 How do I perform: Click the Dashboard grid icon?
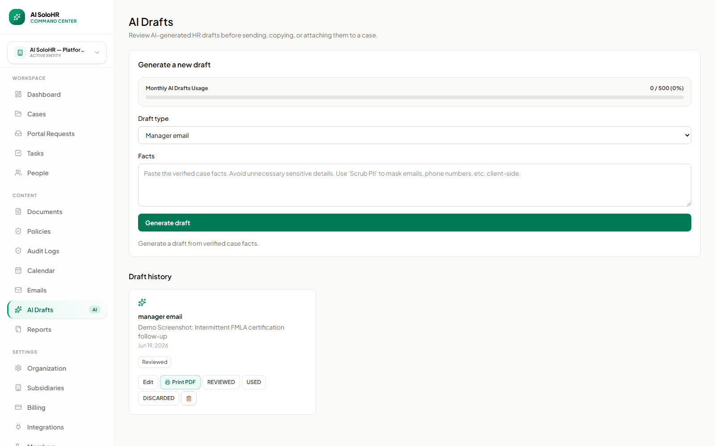[18, 94]
